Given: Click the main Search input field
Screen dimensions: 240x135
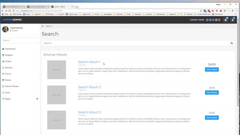Looking at the screenshot, I should tap(135, 43).
